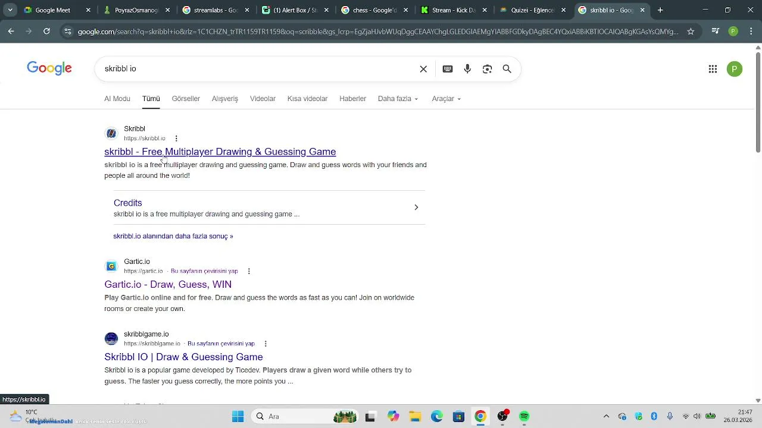Switch to Görseller tab
Image resolution: width=762 pixels, height=428 pixels.
[186, 99]
